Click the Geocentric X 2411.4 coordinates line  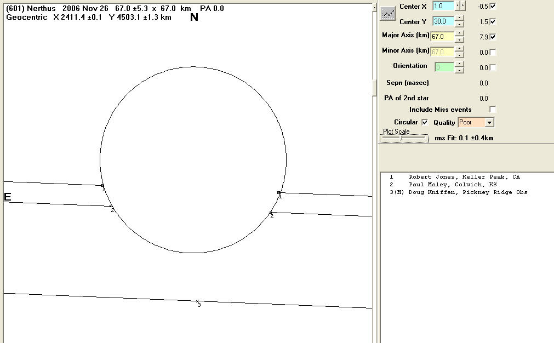pos(89,17)
